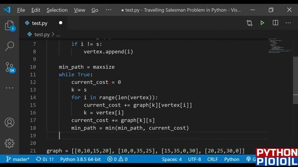Click the master branch indicator

click(x=18, y=159)
